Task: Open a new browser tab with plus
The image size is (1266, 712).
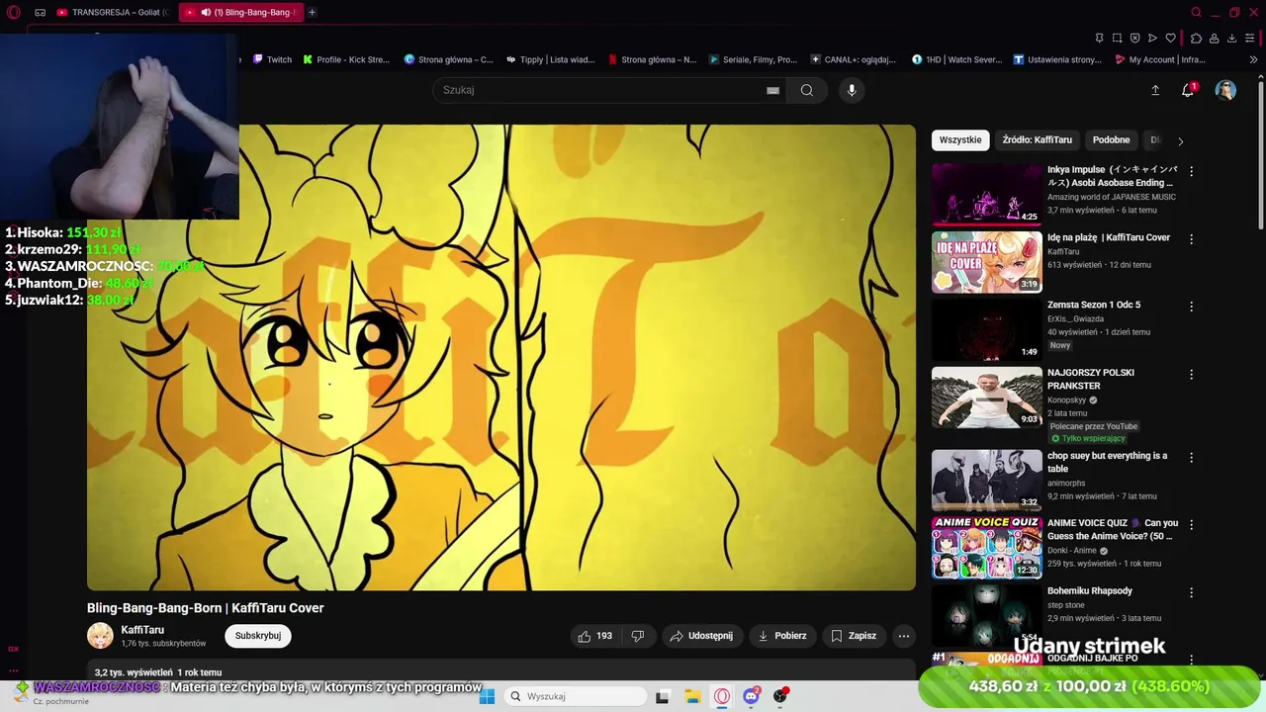Action: (x=313, y=12)
